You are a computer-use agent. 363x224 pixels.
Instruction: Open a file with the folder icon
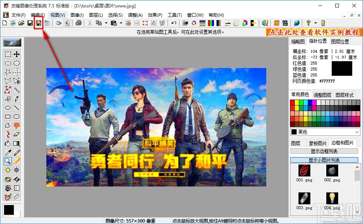[21, 23]
